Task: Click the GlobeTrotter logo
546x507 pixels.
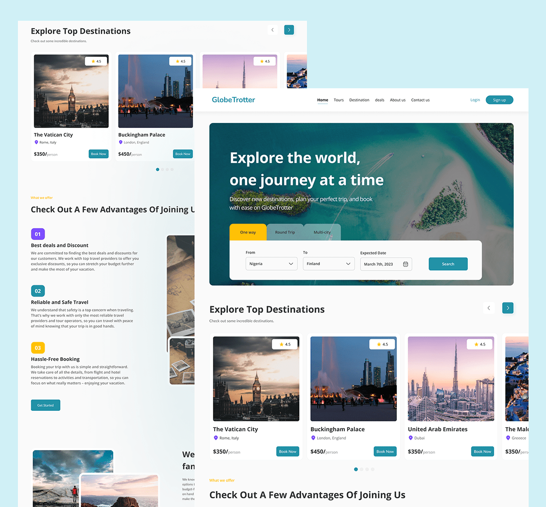Action: click(233, 100)
